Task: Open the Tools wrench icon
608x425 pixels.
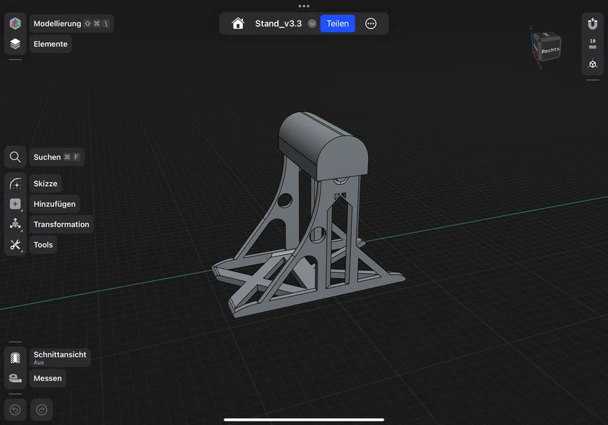Action: (15, 245)
